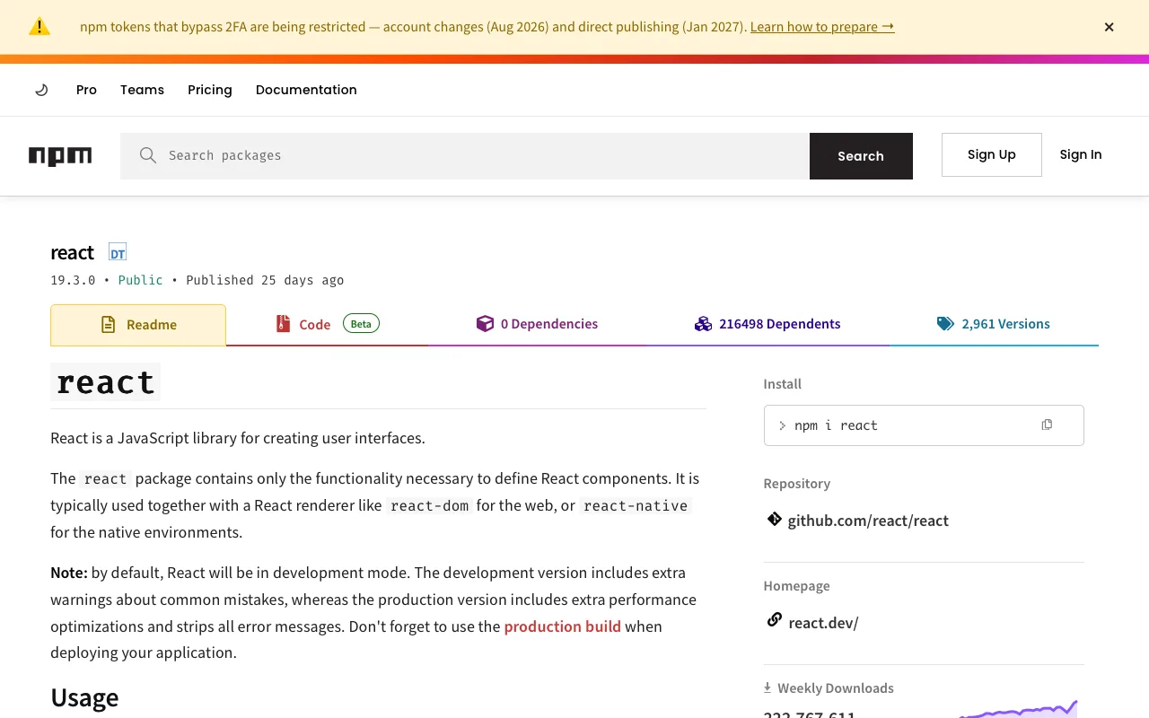The image size is (1149, 718).
Task: Click the Usage heading
Action: pyautogui.click(x=84, y=697)
